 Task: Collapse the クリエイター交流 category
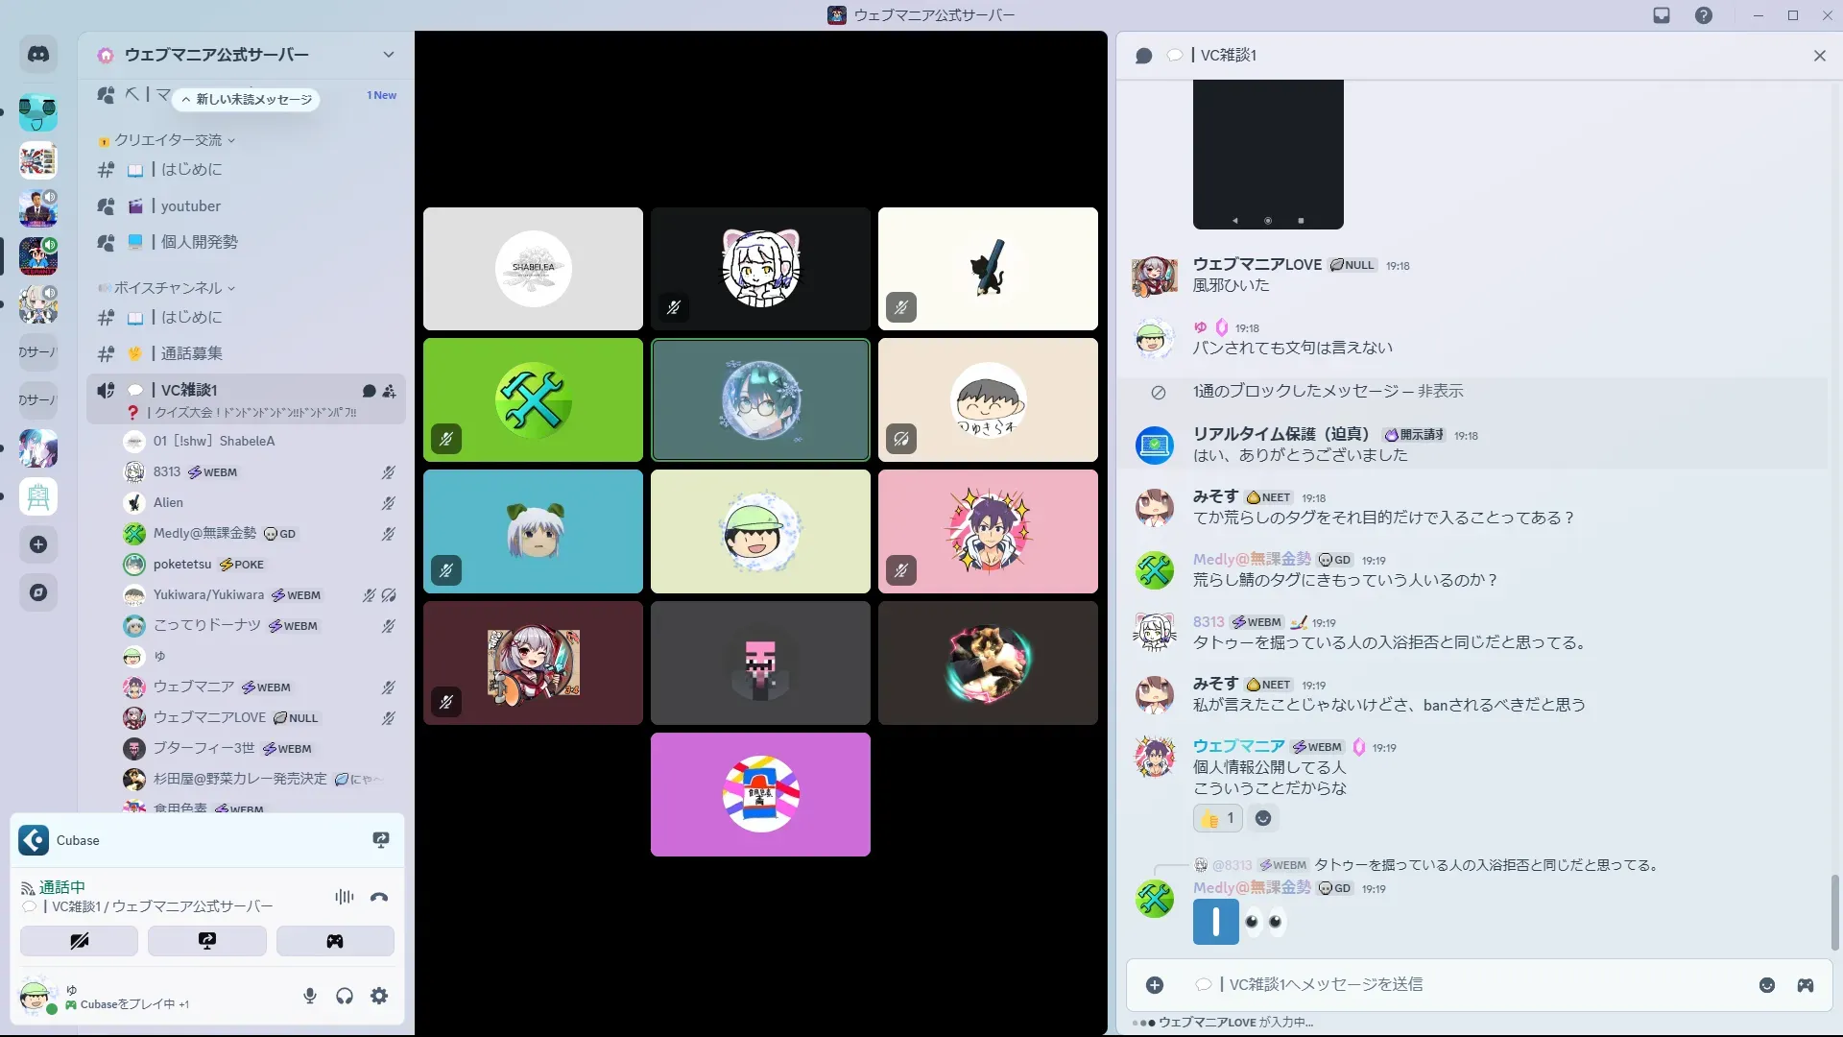click(168, 140)
